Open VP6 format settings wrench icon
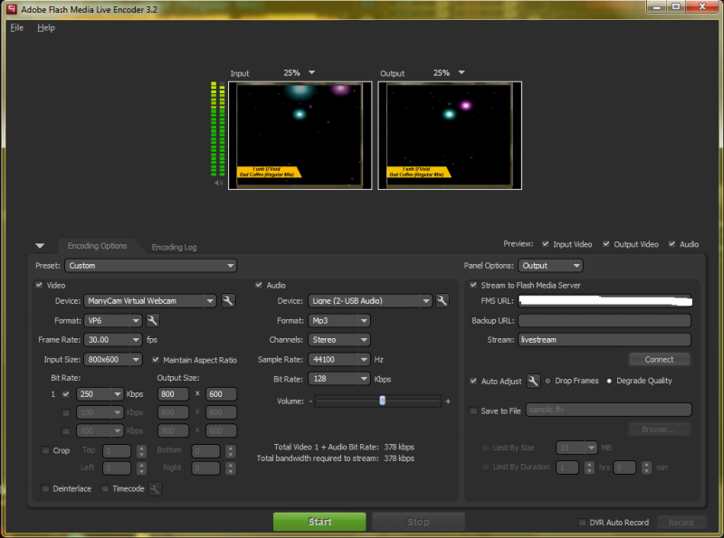Screen dimensions: 724x538 (x=153, y=320)
